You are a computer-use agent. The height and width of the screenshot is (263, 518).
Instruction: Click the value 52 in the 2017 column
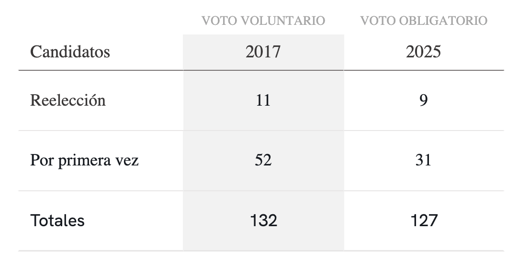click(263, 160)
